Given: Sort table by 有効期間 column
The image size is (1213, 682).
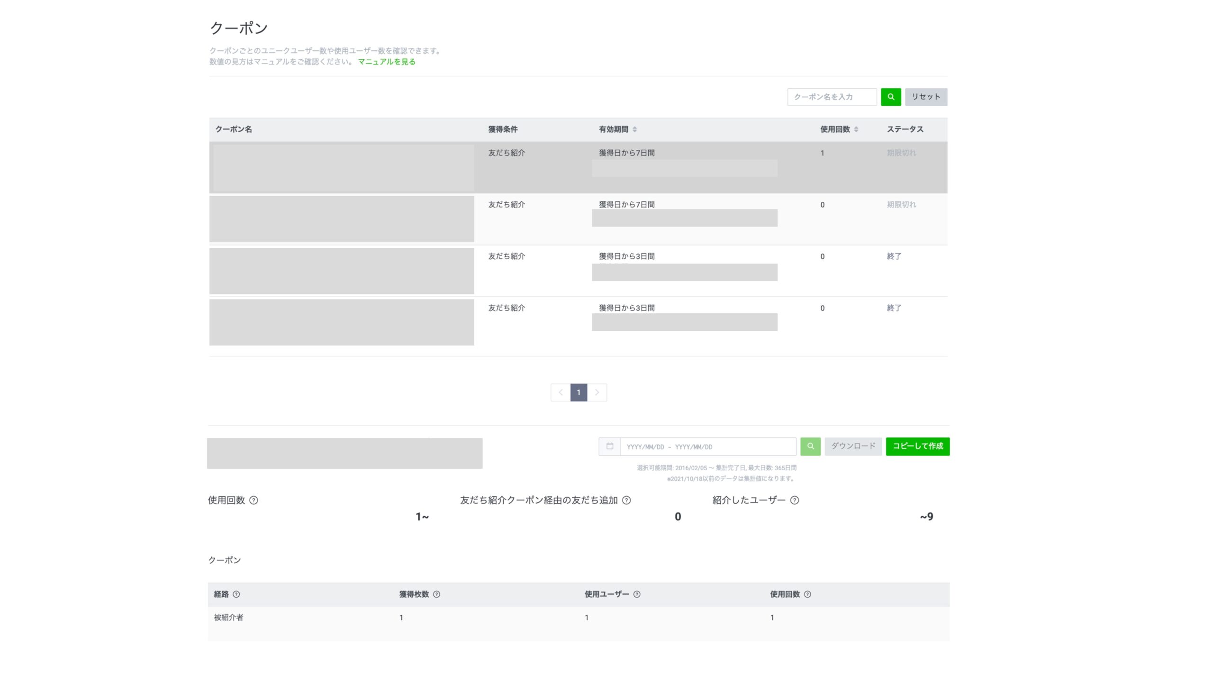Looking at the screenshot, I should (x=634, y=129).
